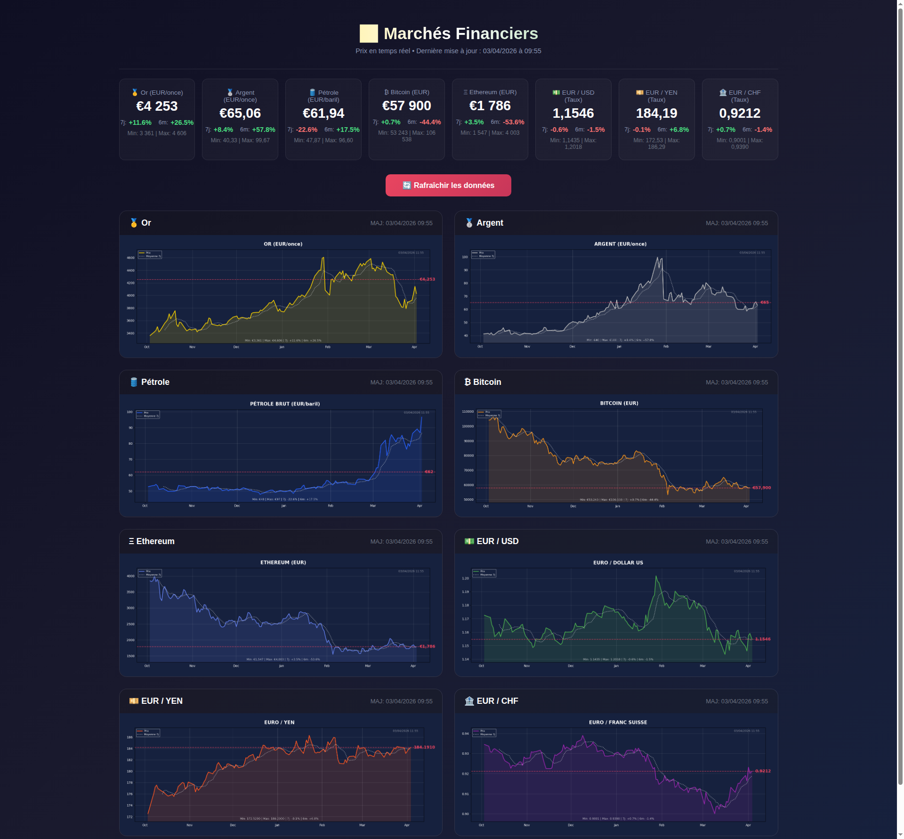The height and width of the screenshot is (839, 904).
Task: Click the scrollbar down arrow
Action: point(900,835)
